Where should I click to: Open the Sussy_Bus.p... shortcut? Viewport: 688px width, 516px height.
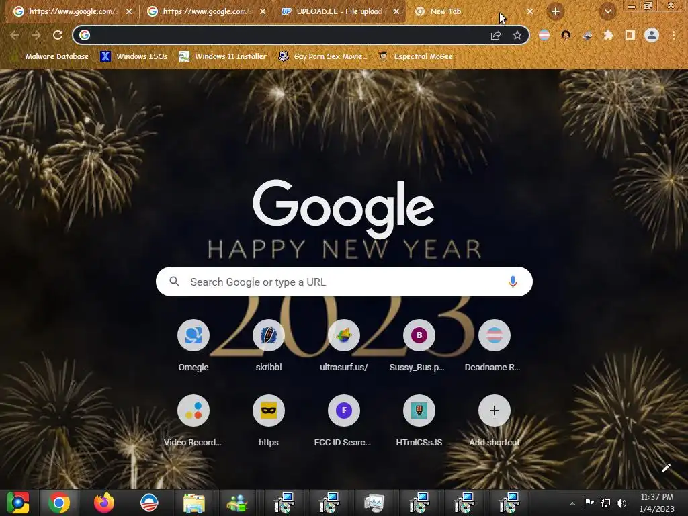click(419, 346)
